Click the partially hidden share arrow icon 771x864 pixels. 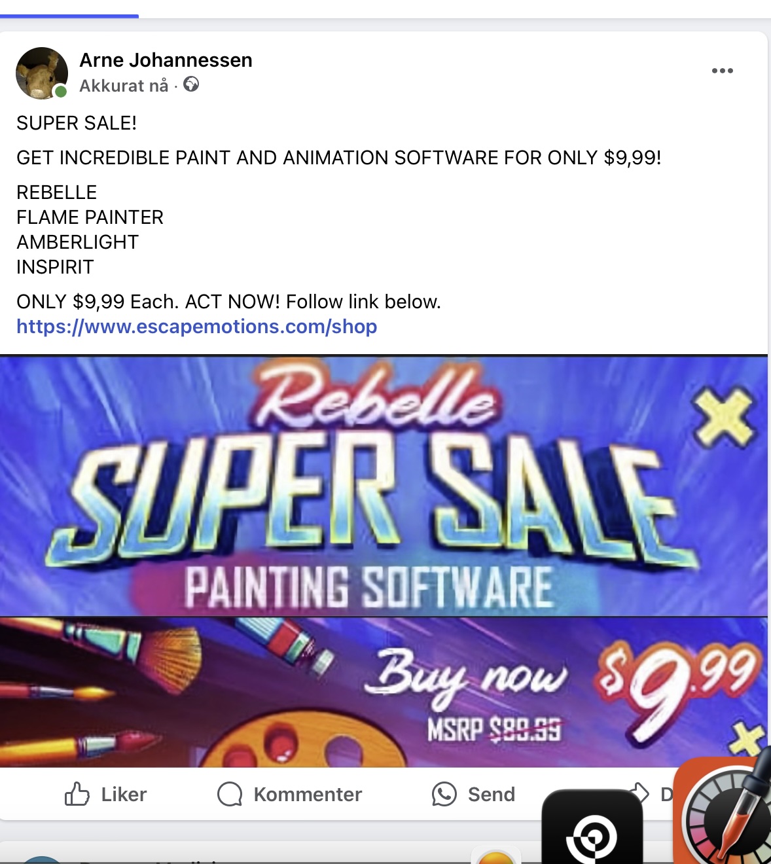[x=641, y=793]
